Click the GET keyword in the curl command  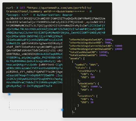pyautogui.click(x=22, y=8)
